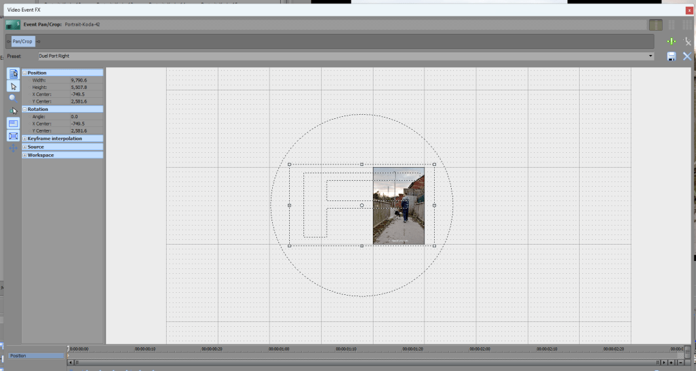The image size is (696, 371).
Task: Open the Preset dropdown list
Action: tap(651, 56)
